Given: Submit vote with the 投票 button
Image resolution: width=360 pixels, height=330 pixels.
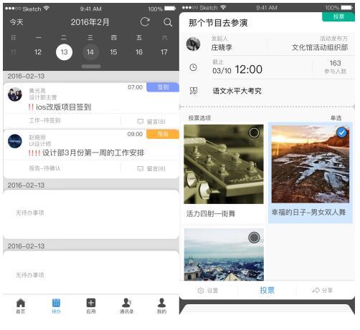Looking at the screenshot, I should 267,290.
